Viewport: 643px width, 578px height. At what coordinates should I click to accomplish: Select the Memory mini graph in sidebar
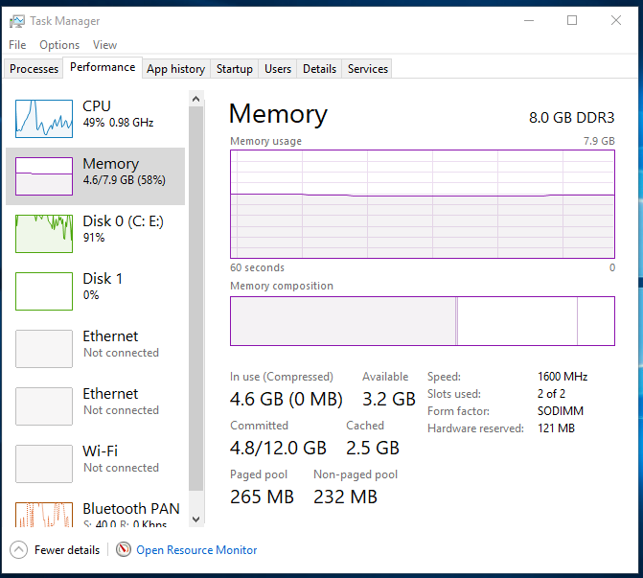pos(44,175)
